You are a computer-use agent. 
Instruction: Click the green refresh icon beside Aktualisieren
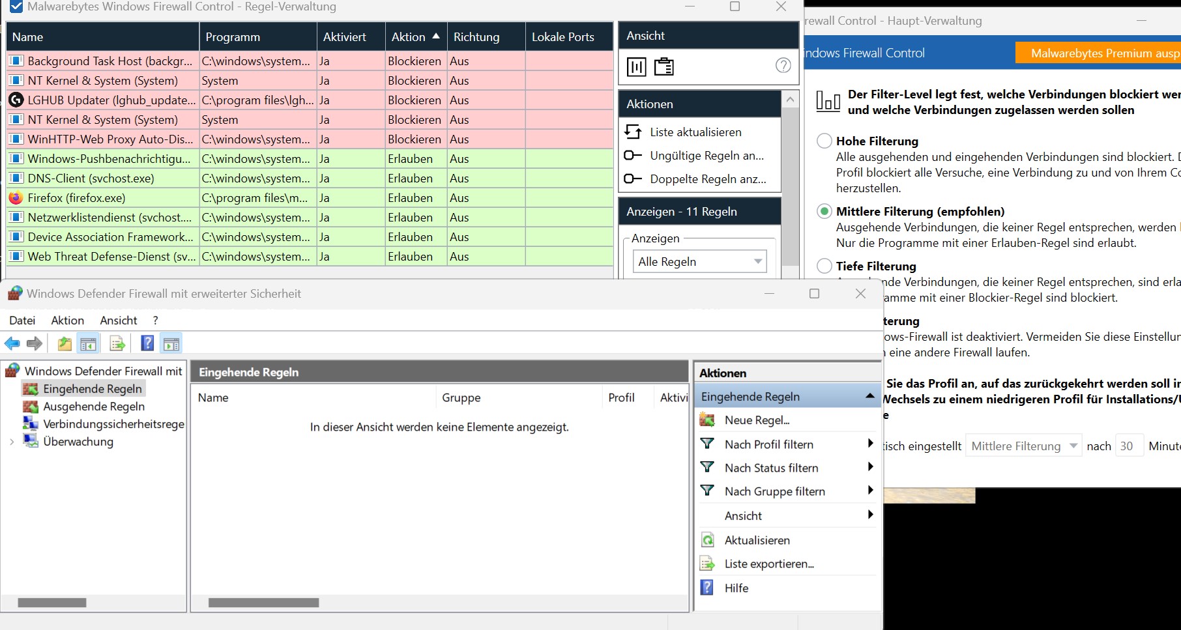(x=707, y=539)
